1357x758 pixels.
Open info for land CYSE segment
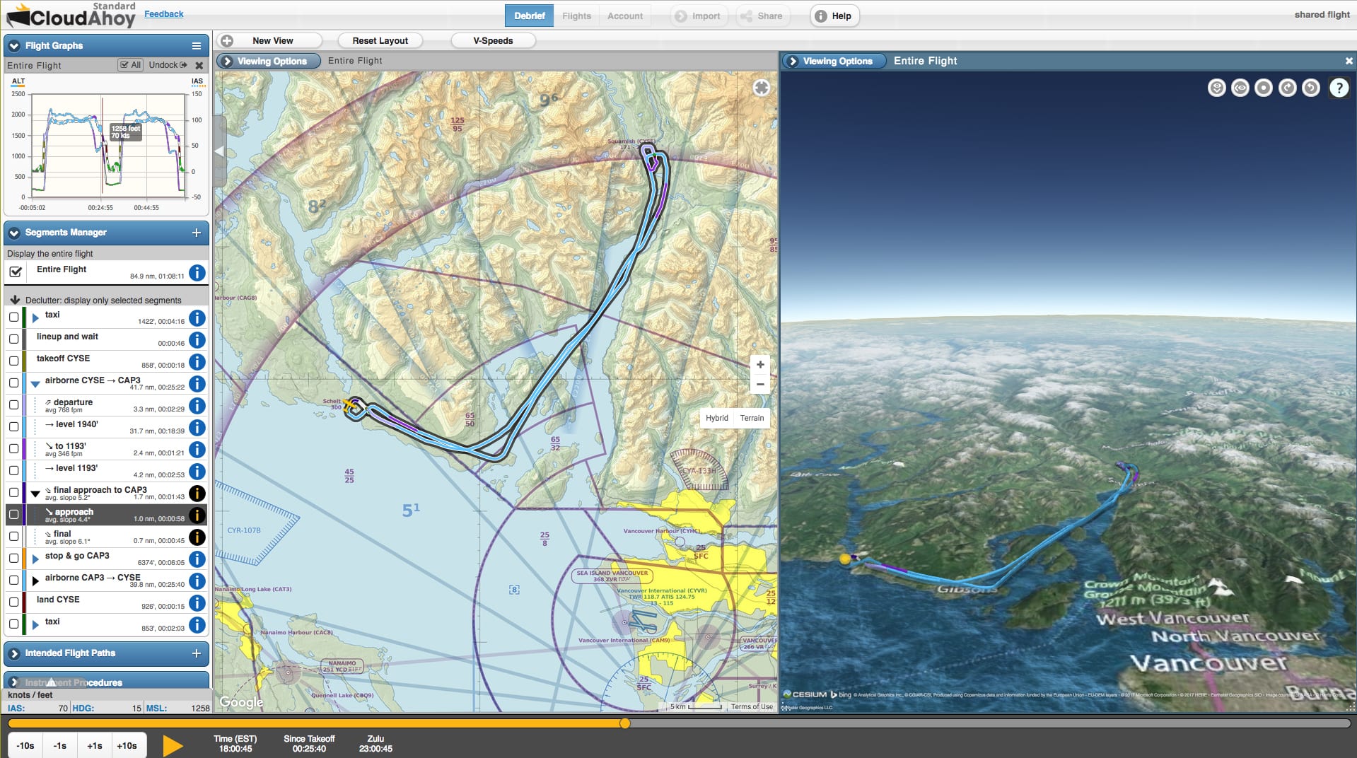[197, 603]
